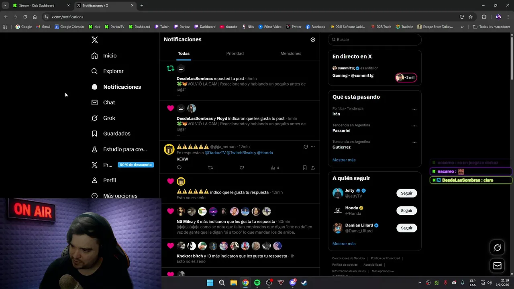The image size is (514, 289).
Task: Click the bookmark icon for Guardados
Action: (x=94, y=134)
